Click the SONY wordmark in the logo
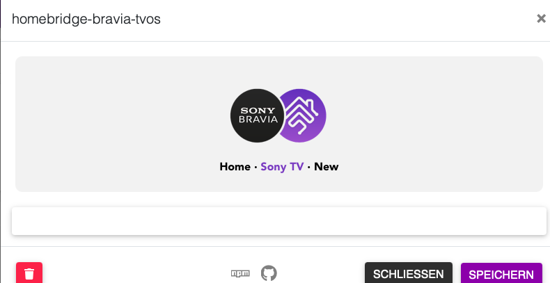The width and height of the screenshot is (550, 283). [258, 111]
